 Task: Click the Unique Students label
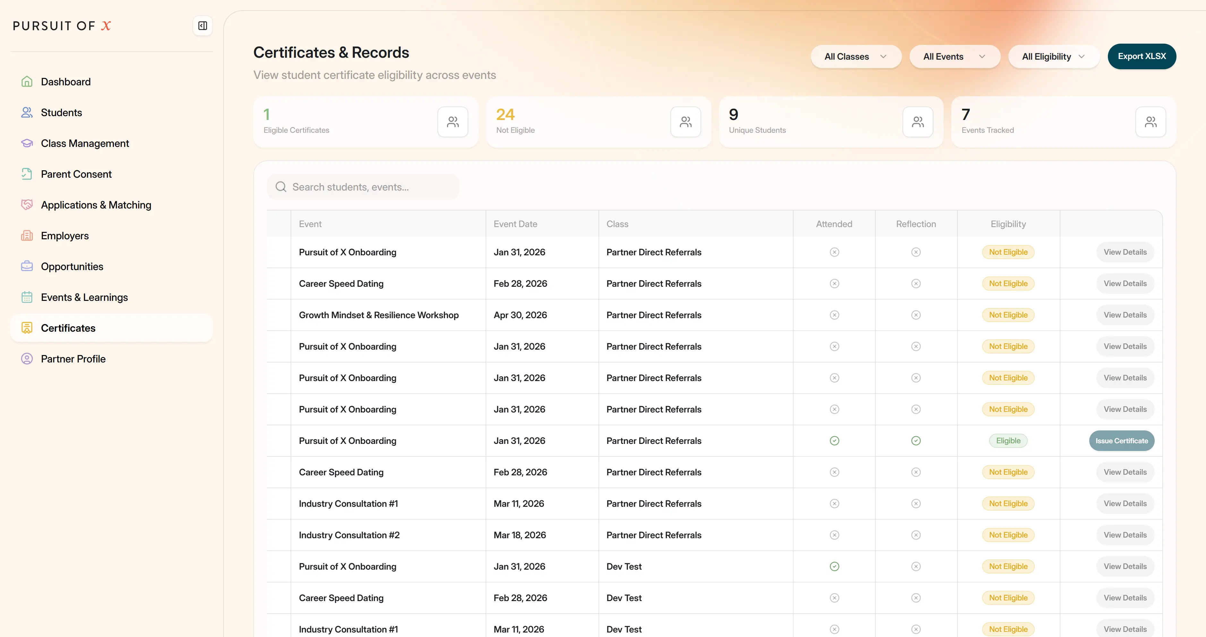(x=757, y=130)
